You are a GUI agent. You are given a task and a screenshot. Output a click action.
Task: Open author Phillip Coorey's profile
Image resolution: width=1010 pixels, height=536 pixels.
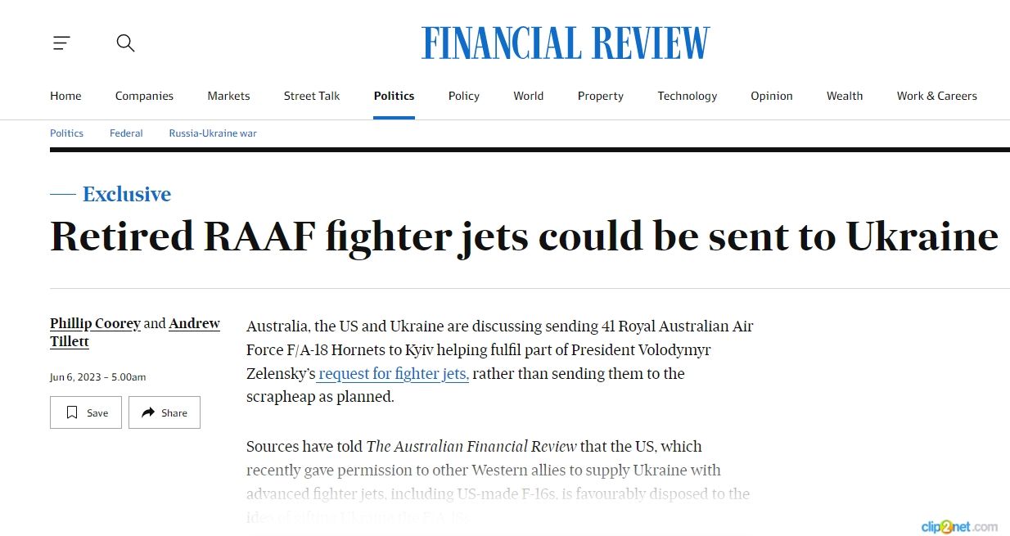click(x=96, y=323)
